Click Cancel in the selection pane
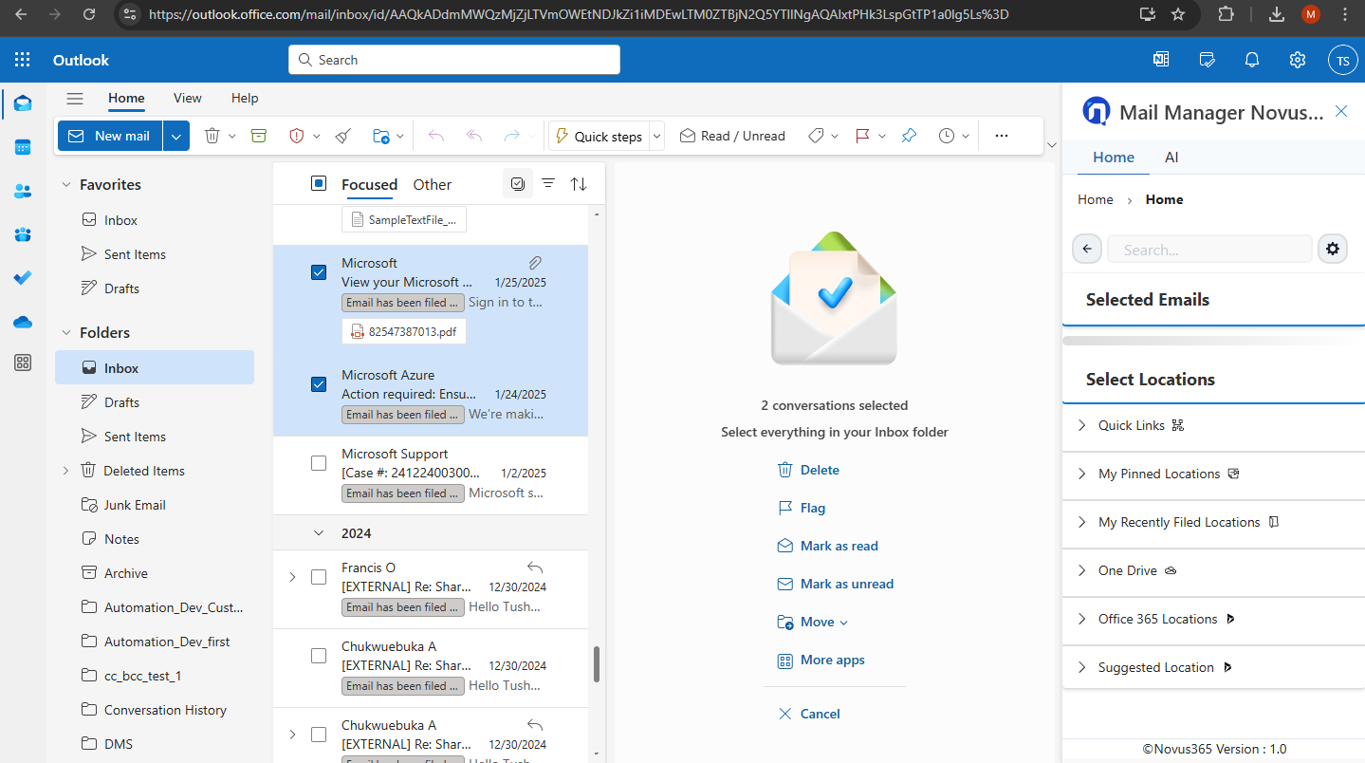 820,714
